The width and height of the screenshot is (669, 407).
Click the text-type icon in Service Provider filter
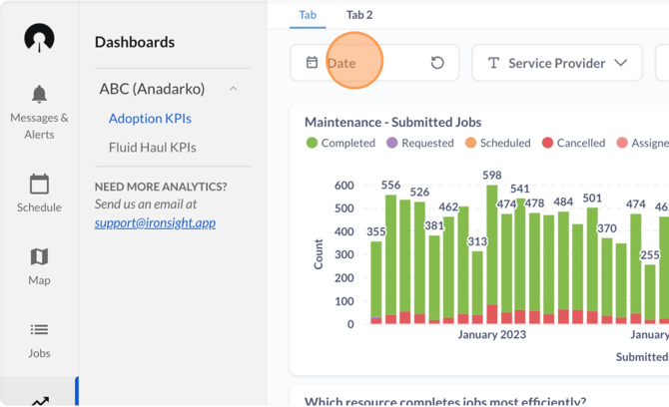(493, 63)
